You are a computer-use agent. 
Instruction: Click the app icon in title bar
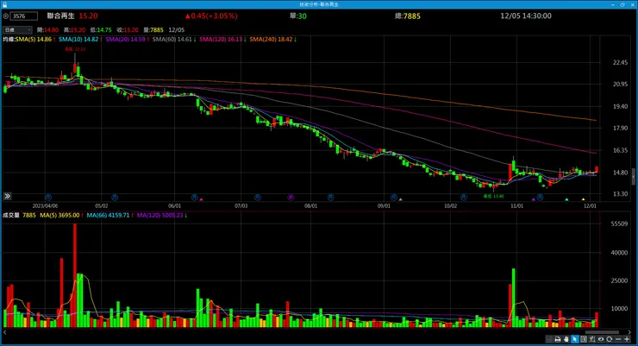[4, 4]
